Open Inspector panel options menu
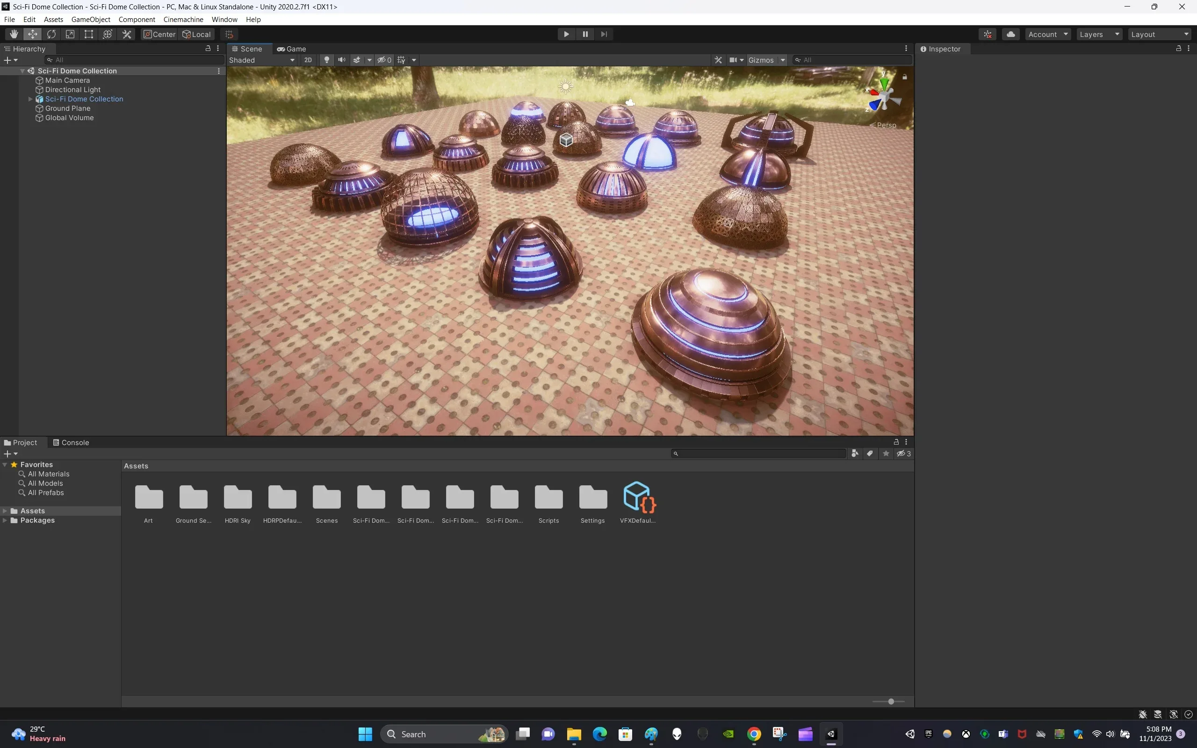Viewport: 1197px width, 748px height. 1189,49
